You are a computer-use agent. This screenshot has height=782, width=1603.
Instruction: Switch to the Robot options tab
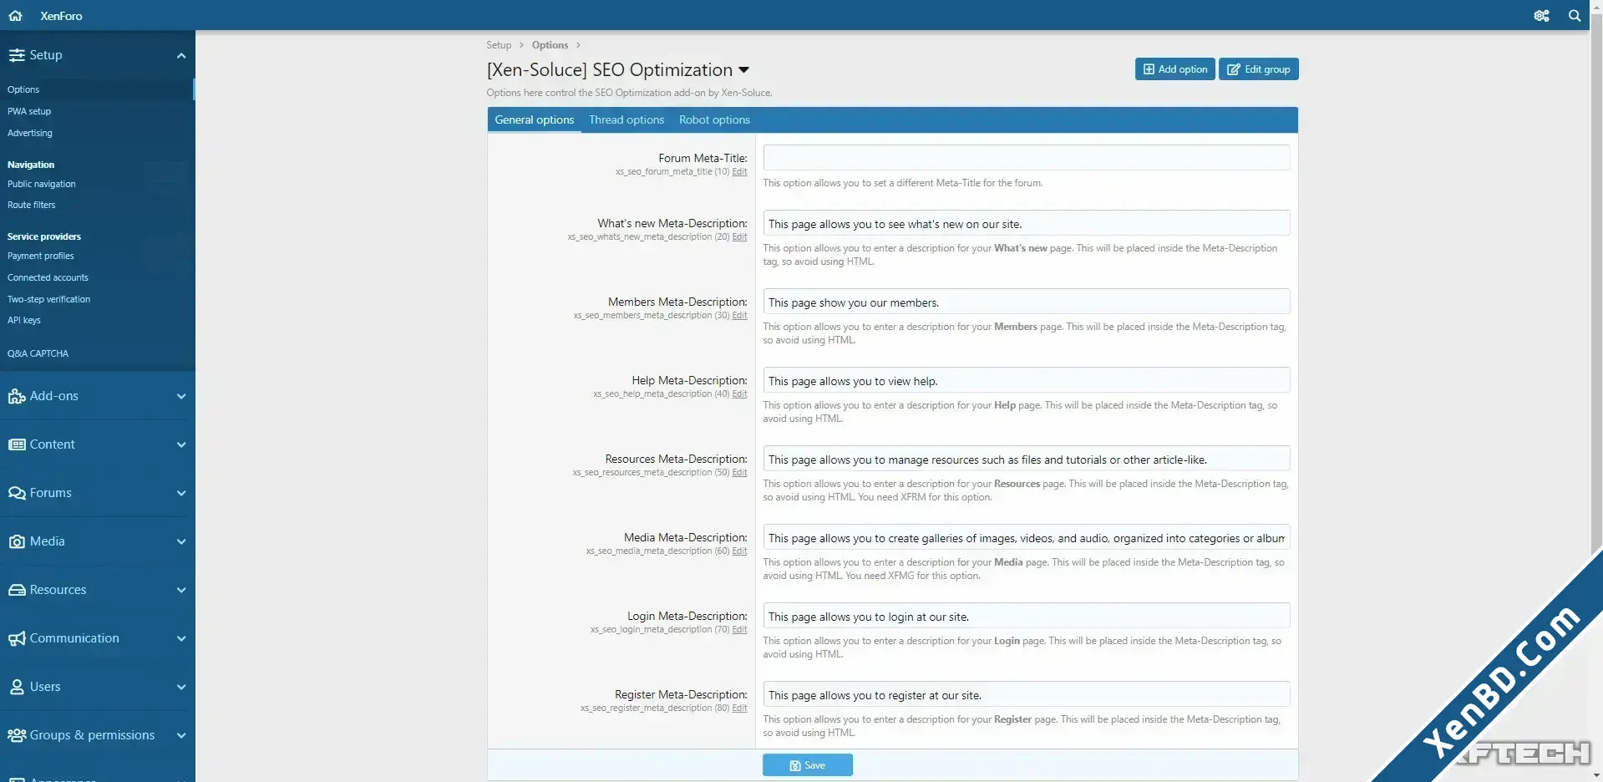pos(714,119)
